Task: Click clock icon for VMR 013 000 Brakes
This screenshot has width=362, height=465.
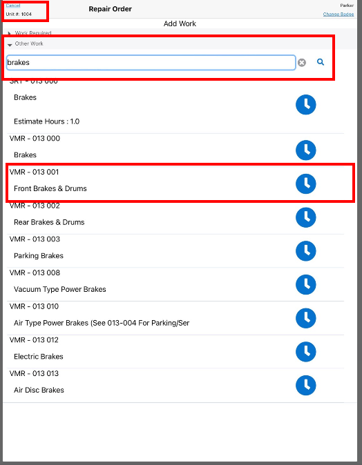Action: coord(305,150)
